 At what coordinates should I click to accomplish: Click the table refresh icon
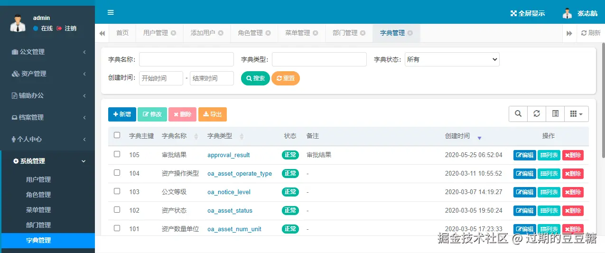[x=537, y=114]
